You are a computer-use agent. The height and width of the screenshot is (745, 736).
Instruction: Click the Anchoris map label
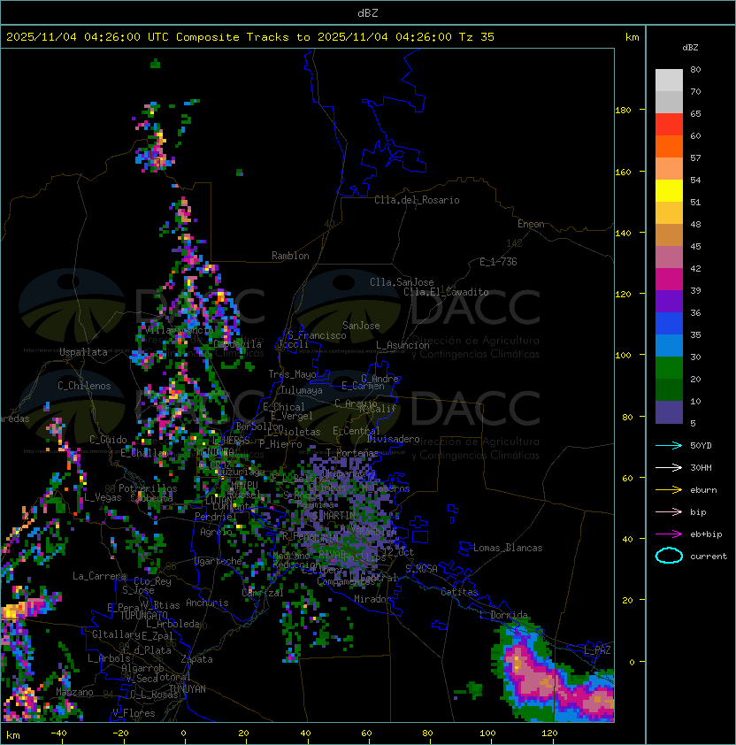[207, 603]
